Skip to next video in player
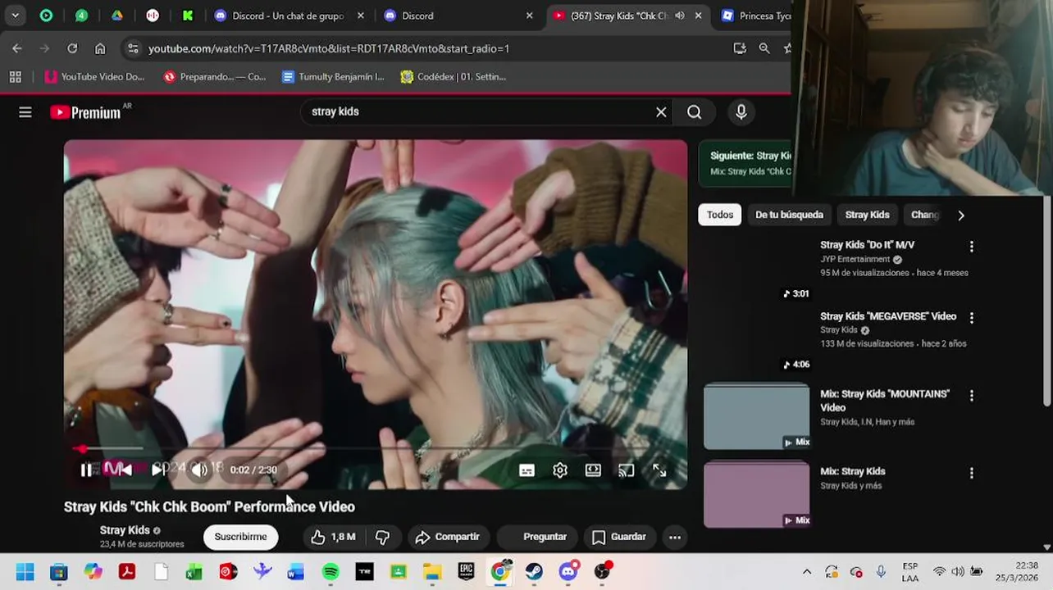This screenshot has width=1053, height=590. pos(160,470)
